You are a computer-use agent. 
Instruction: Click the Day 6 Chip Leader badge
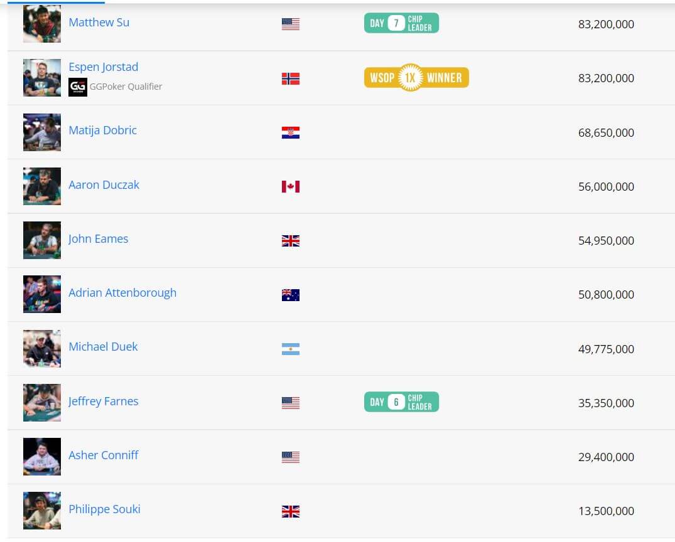coord(401,401)
